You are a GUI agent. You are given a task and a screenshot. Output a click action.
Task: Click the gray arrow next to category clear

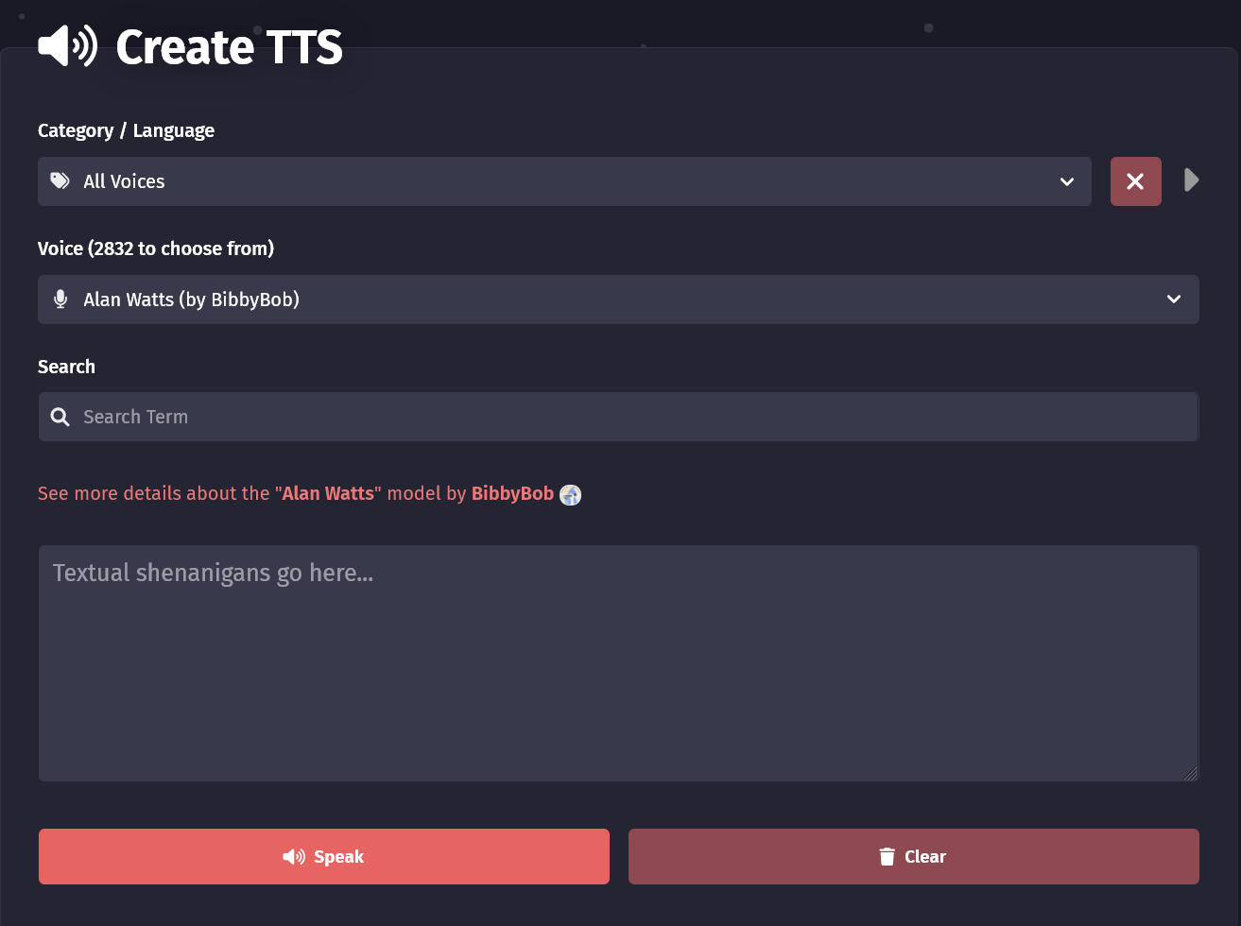point(1192,180)
